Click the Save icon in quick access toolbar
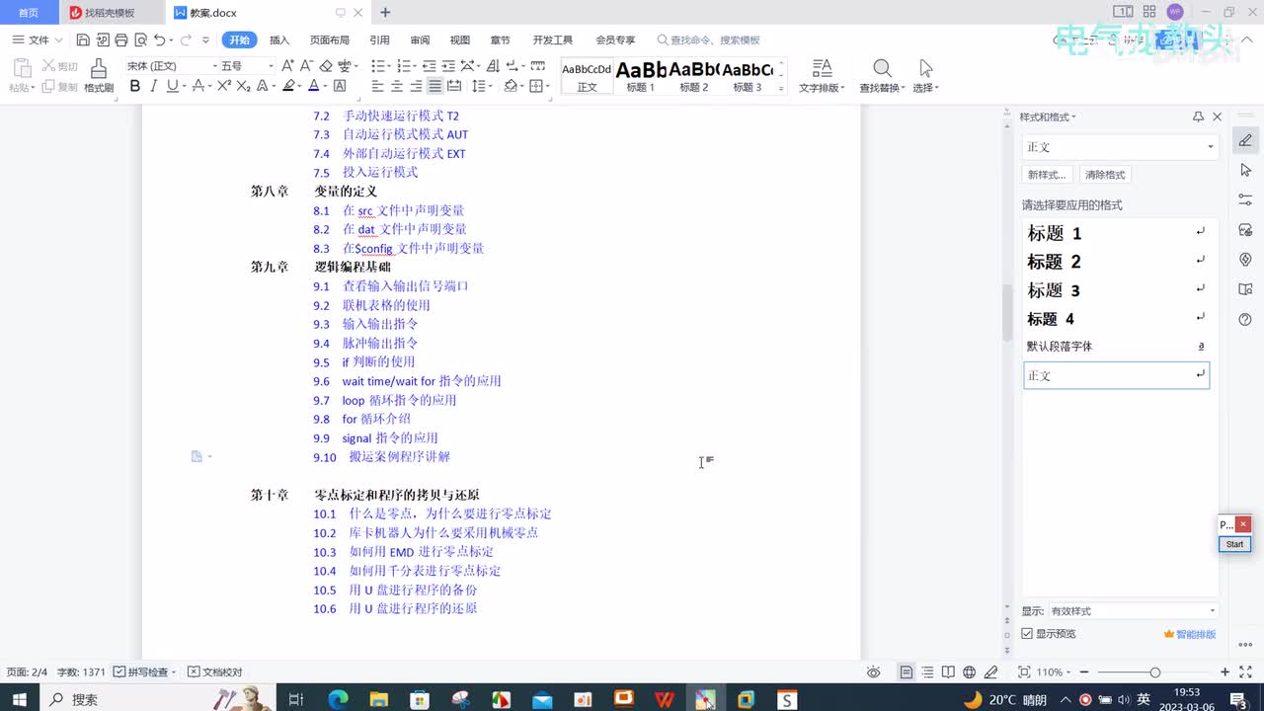 coord(83,40)
